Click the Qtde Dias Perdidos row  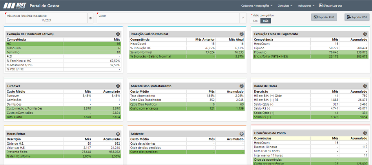187,104
